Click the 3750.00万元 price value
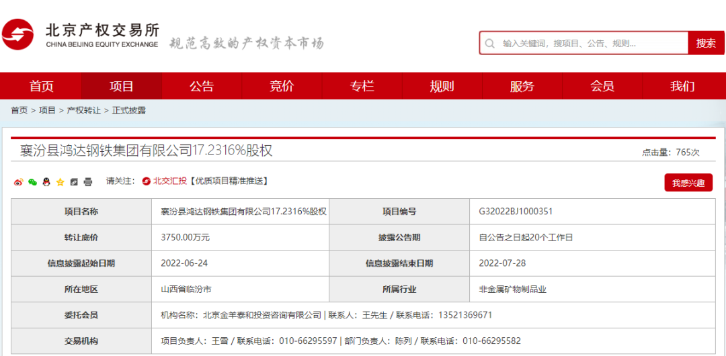 click(x=186, y=238)
